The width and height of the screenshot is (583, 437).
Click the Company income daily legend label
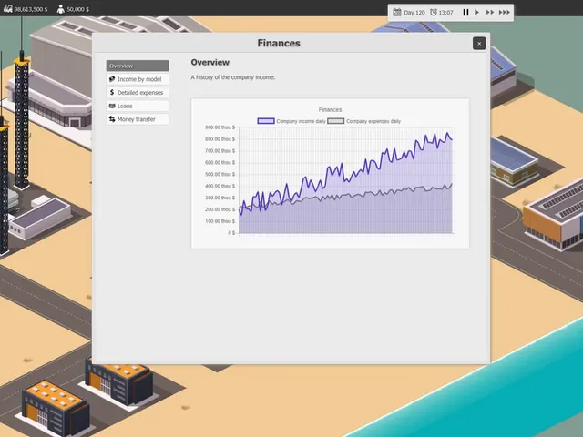click(x=302, y=121)
